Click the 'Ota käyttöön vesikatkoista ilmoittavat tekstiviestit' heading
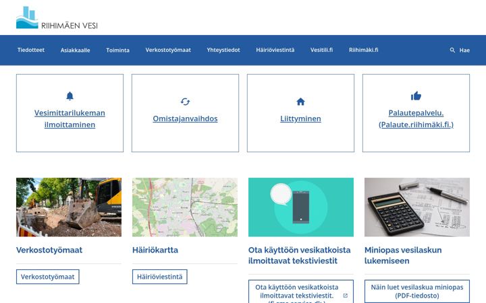 pos(300,255)
